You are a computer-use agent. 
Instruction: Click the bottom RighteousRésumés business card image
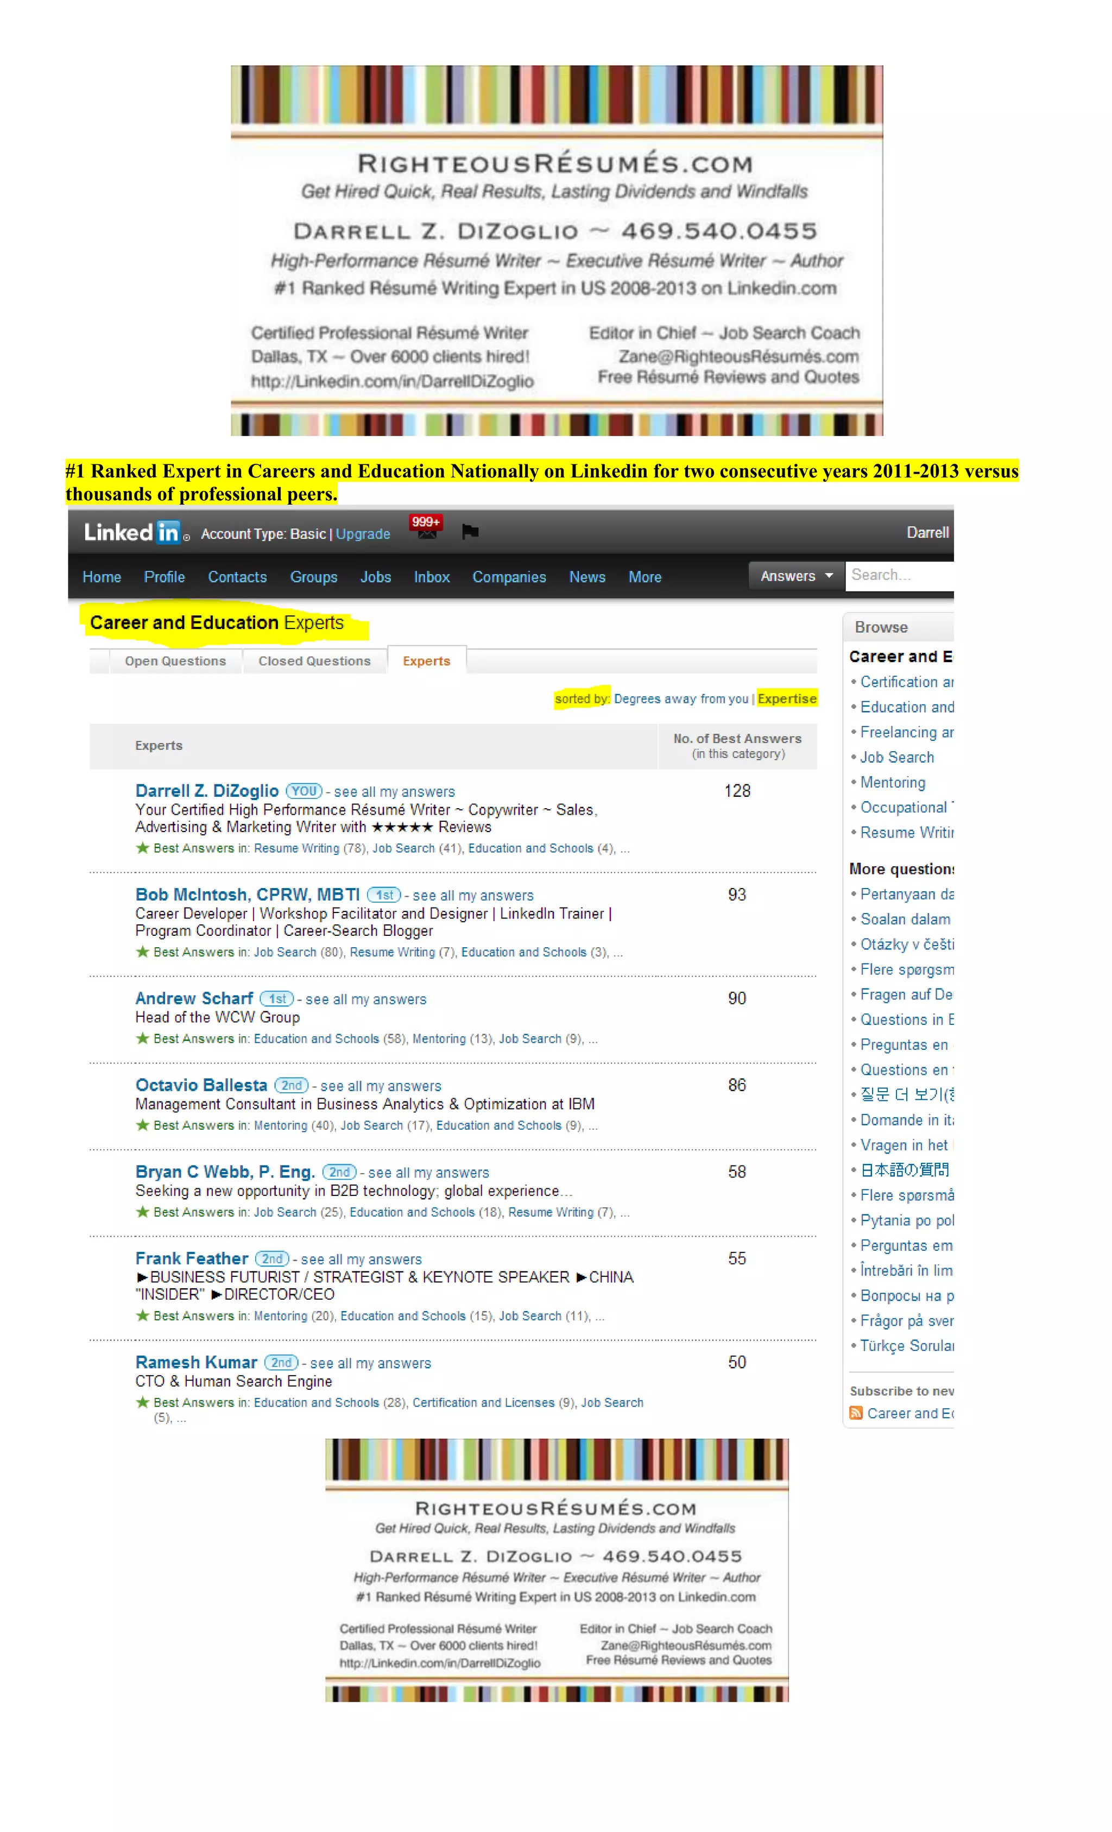click(557, 1570)
